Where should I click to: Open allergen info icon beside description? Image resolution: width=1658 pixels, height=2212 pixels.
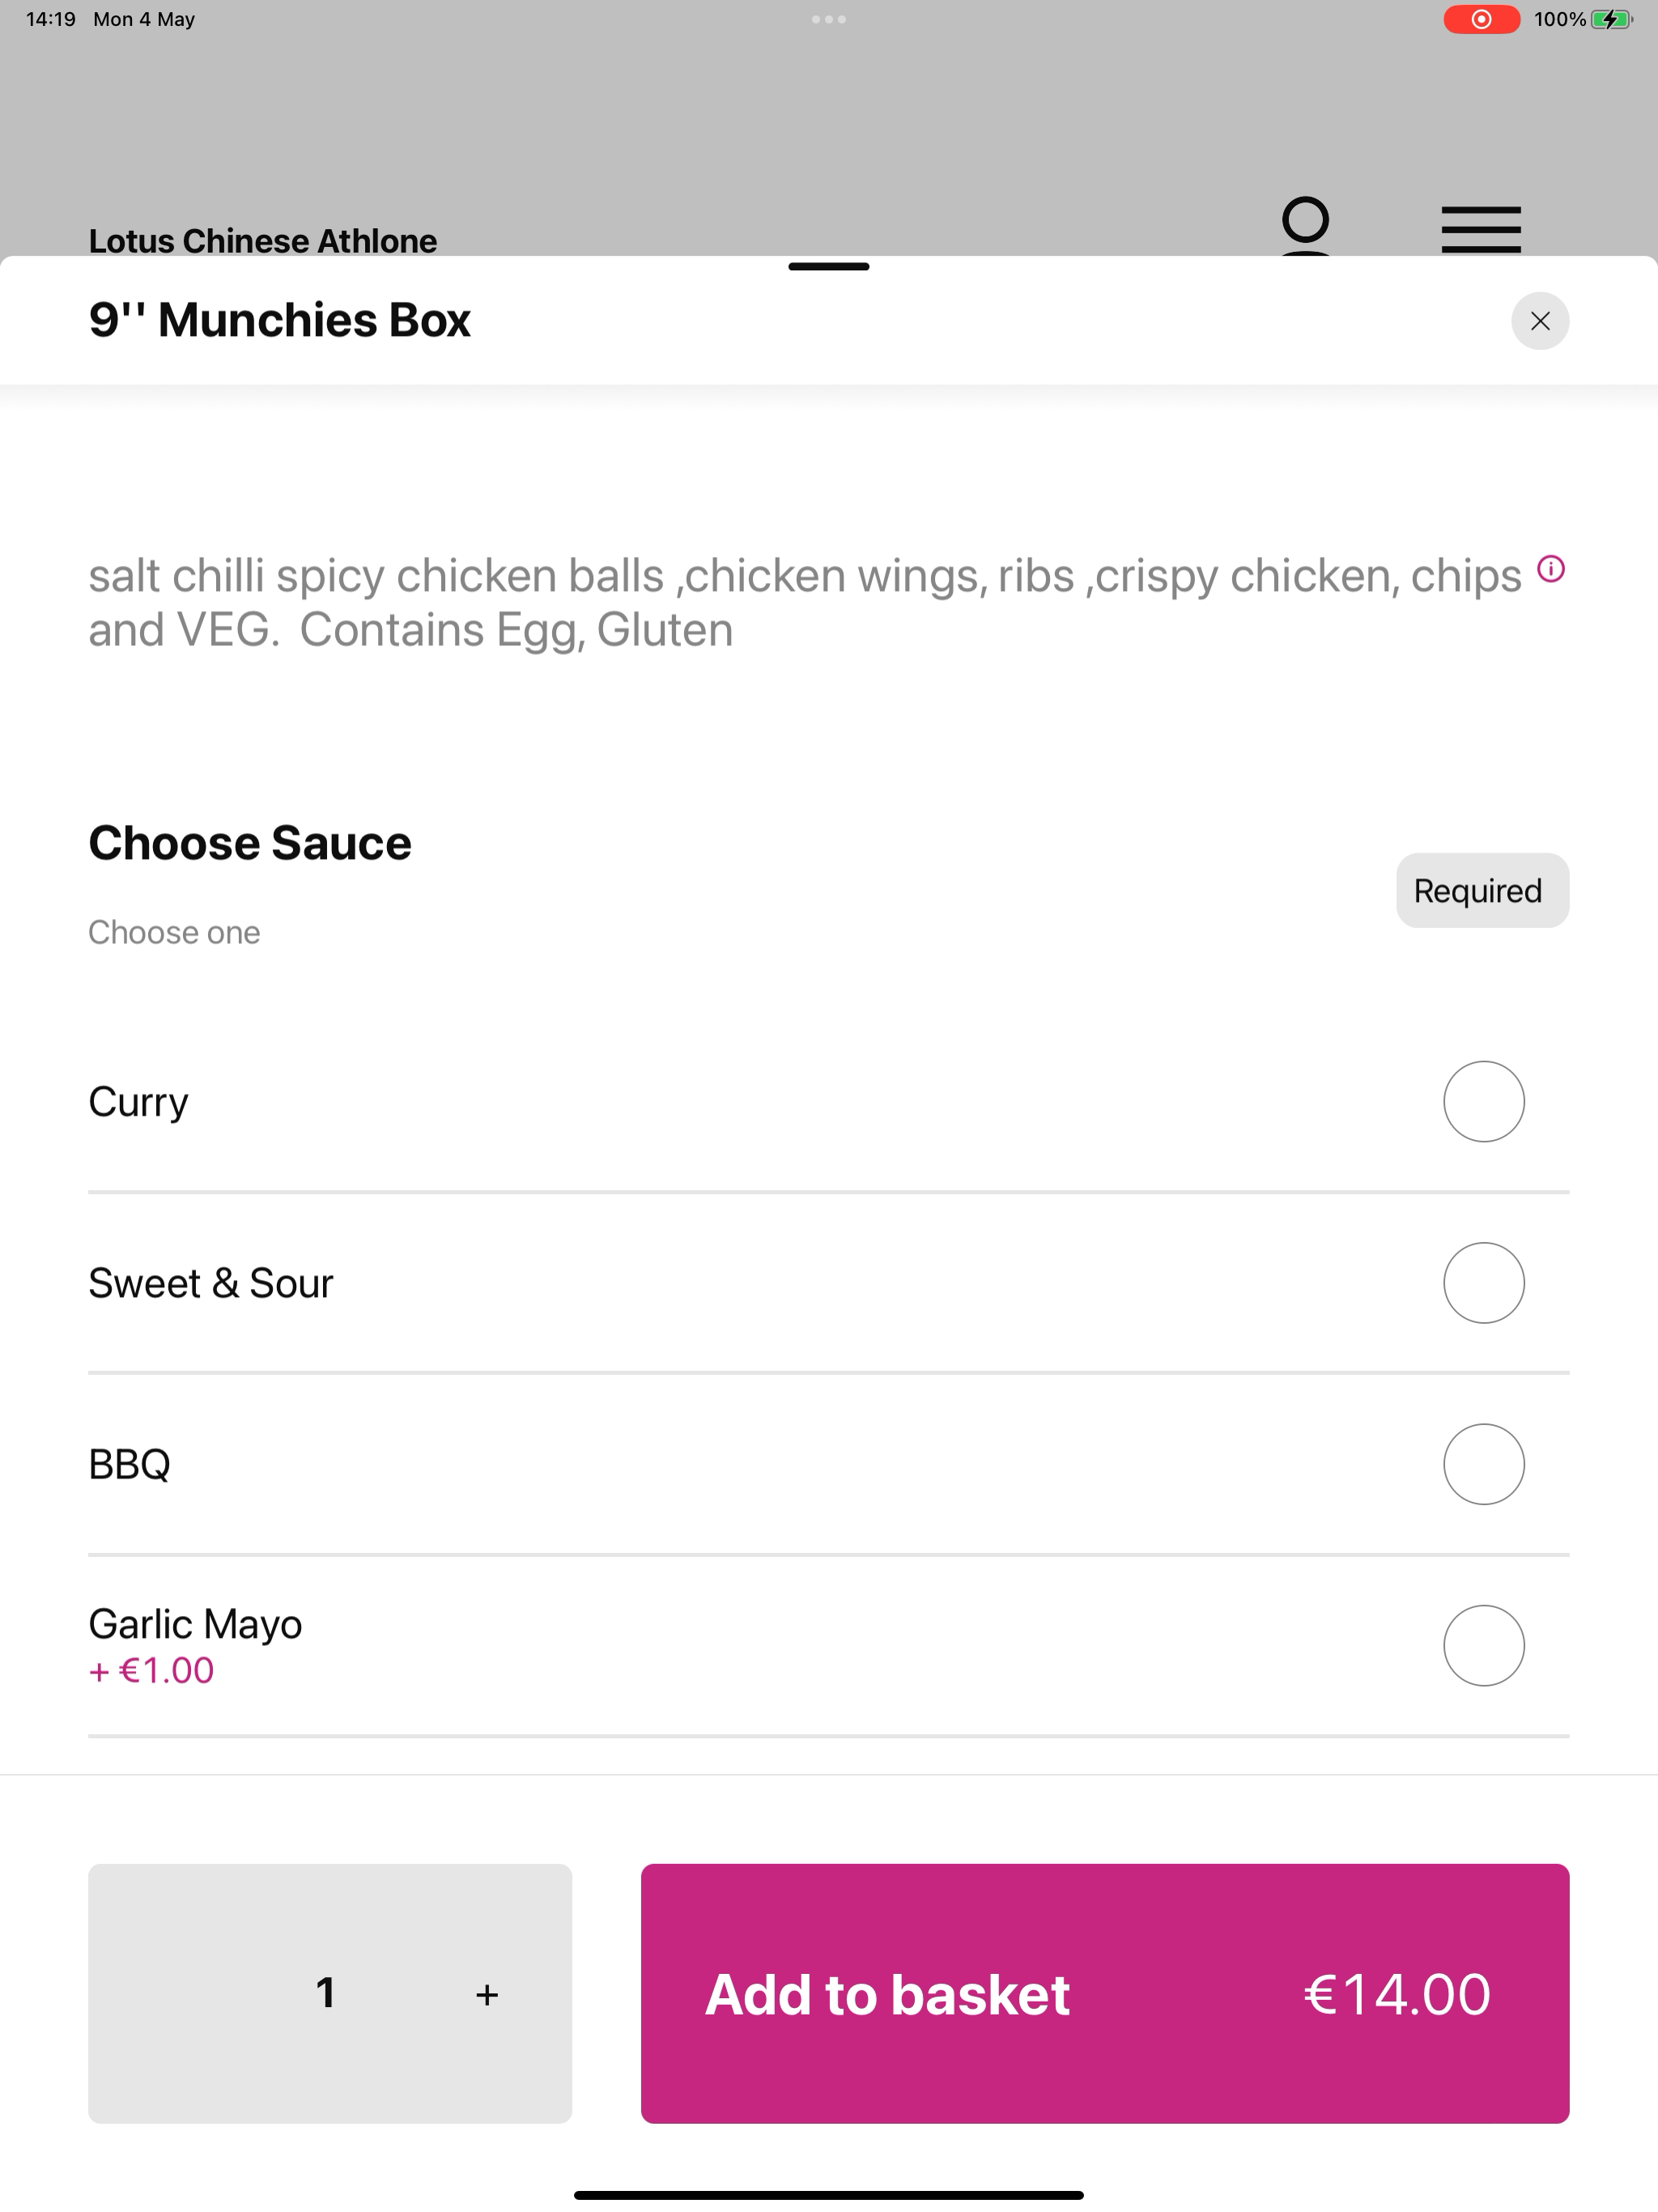[1550, 569]
